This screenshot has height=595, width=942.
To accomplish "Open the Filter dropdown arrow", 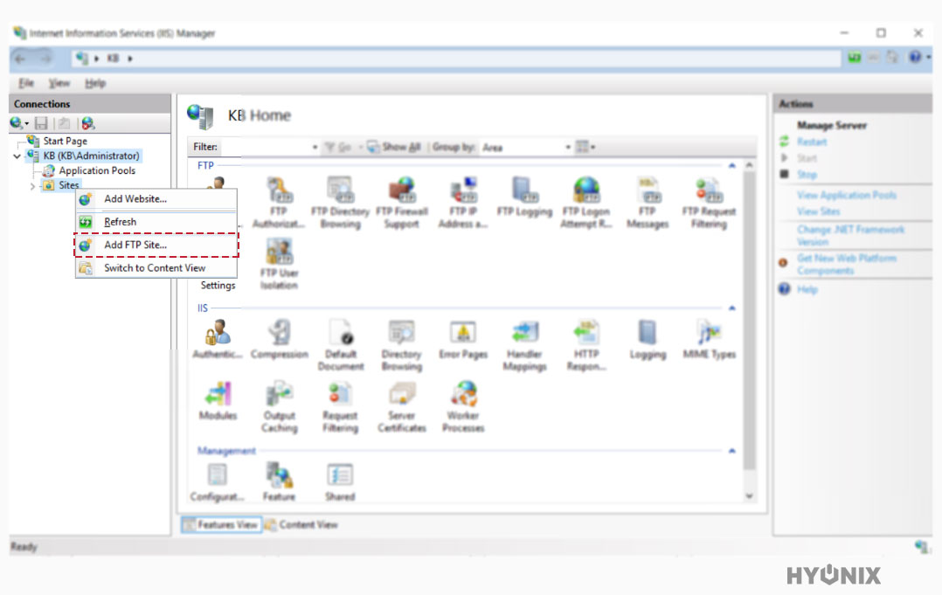I will (x=315, y=147).
